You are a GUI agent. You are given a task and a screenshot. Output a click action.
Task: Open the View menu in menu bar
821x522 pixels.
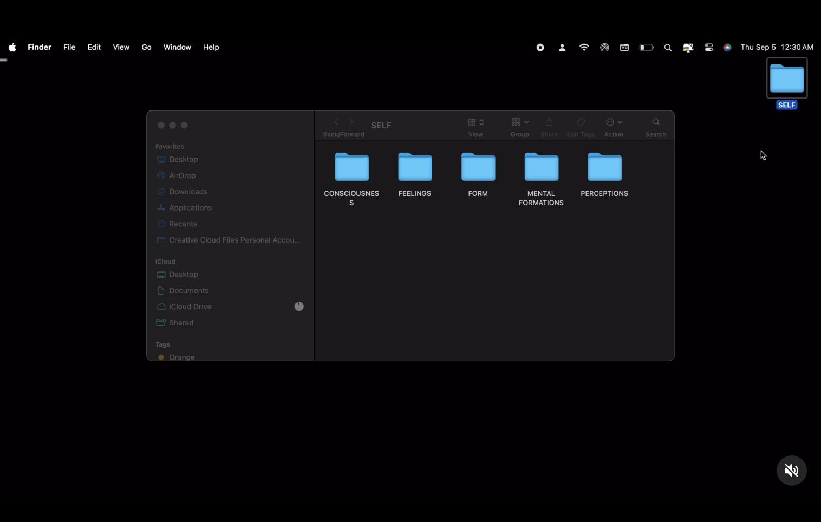(x=121, y=47)
